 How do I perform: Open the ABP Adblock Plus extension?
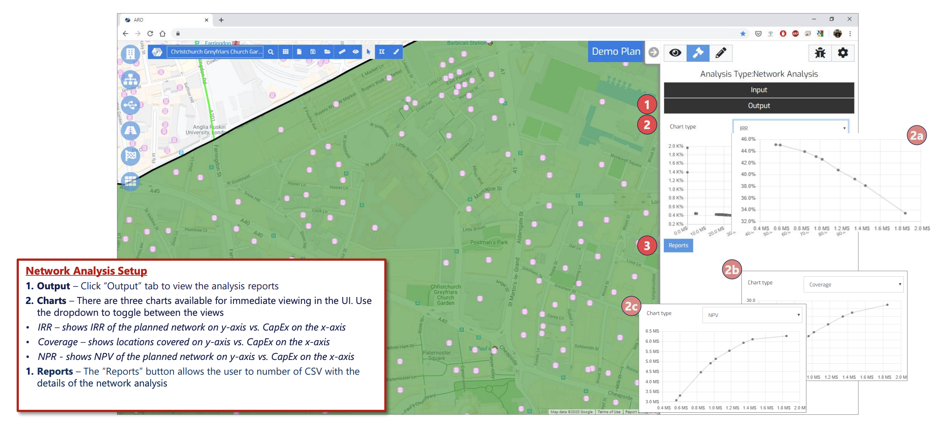click(x=795, y=34)
